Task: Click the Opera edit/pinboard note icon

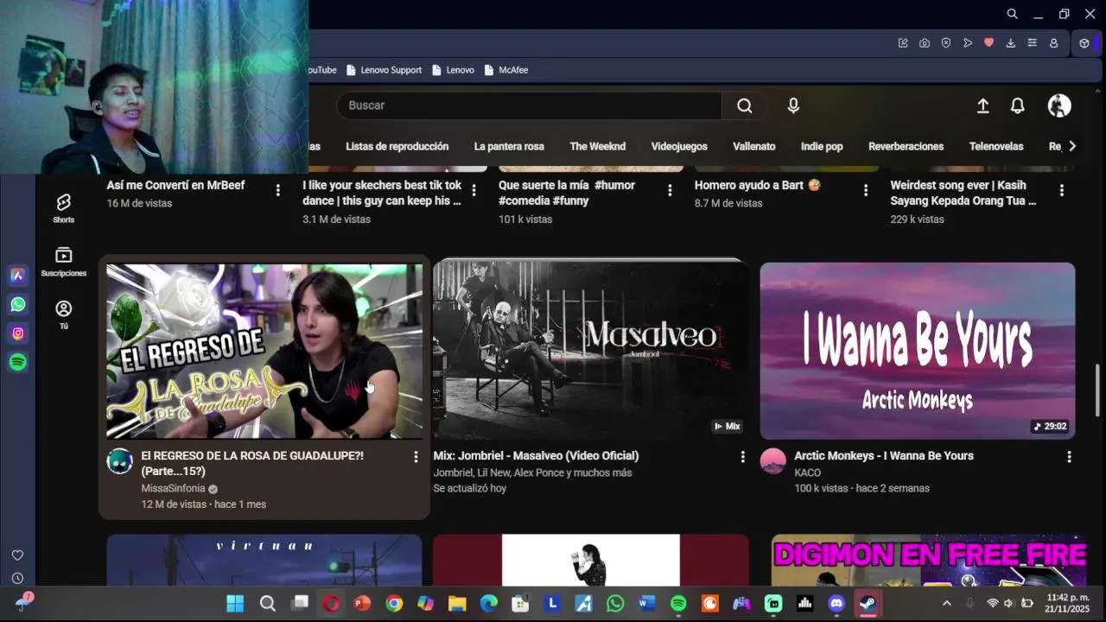Action: (x=903, y=43)
